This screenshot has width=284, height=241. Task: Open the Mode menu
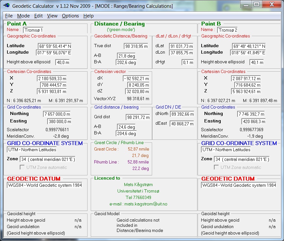(x=23, y=16)
